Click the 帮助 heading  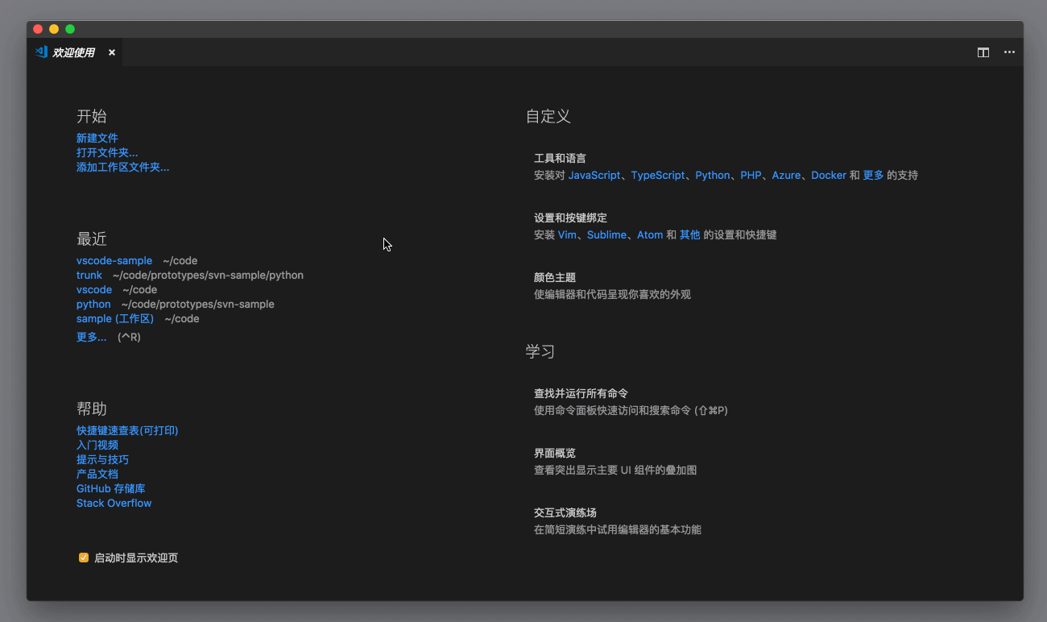coord(92,408)
